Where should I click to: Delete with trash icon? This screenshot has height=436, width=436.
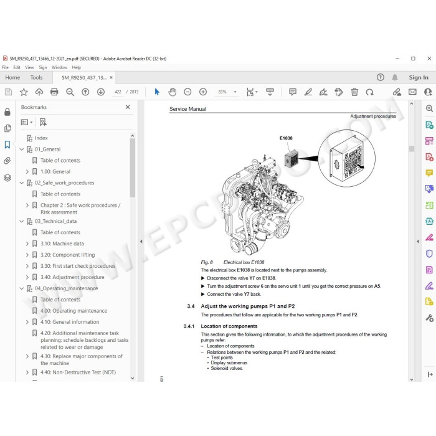(354, 92)
